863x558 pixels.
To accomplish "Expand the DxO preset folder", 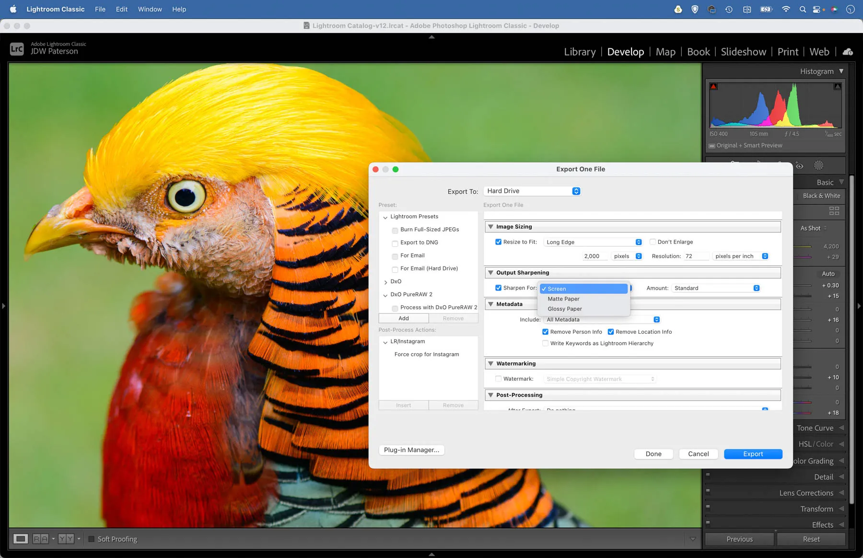I will point(385,282).
